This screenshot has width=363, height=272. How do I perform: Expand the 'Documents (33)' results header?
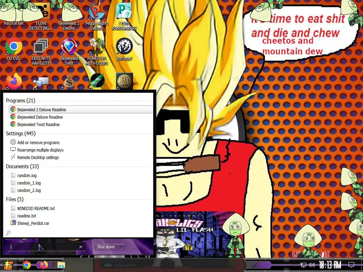pyautogui.click(x=22, y=166)
